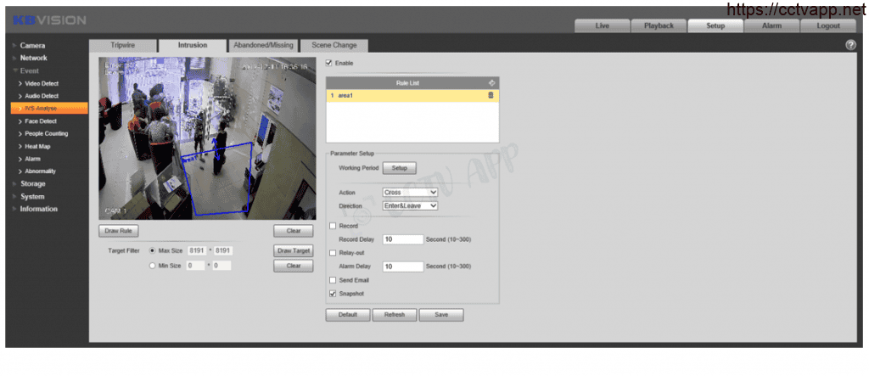
Task: Expand the Storage menu in sidebar
Action: 32,183
